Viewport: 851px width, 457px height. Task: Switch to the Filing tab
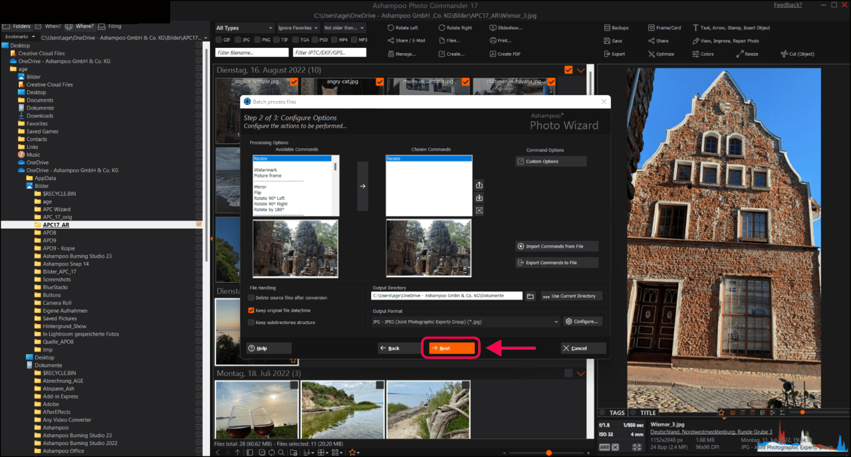coord(110,26)
